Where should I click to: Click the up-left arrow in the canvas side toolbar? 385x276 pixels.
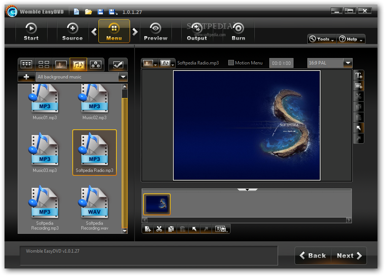359,128
